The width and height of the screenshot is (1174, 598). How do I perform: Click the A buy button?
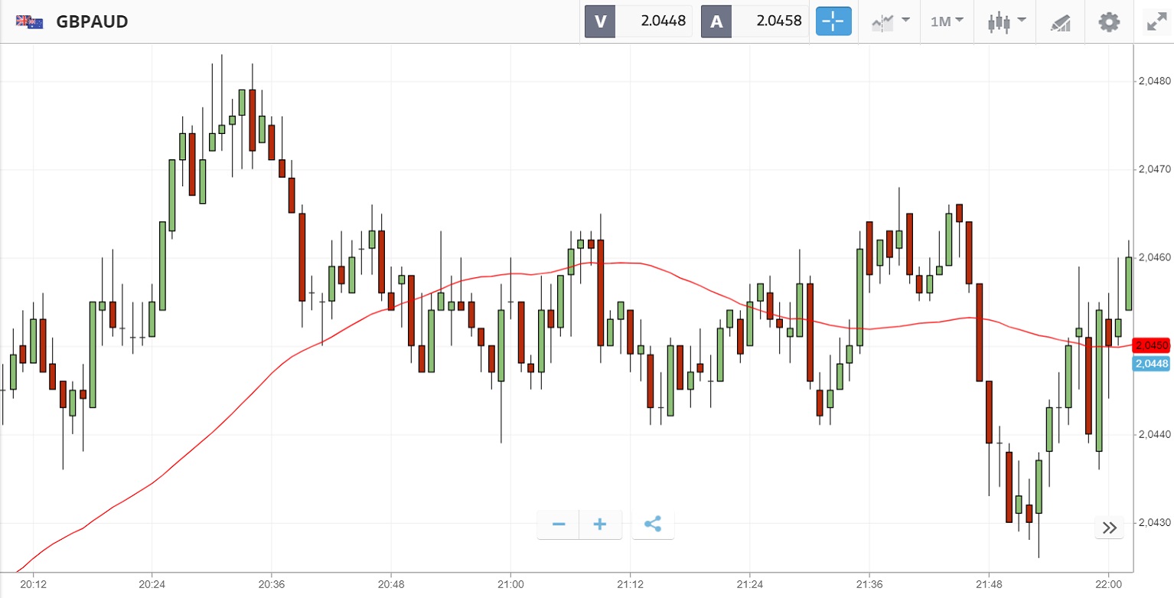coord(716,21)
